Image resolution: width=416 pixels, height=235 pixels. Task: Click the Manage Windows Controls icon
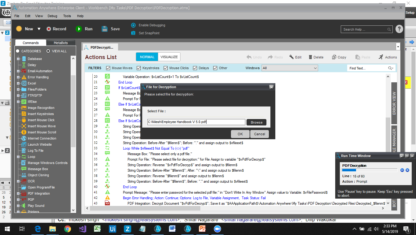24,163
